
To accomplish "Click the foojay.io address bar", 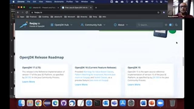I will pos(95,12).
